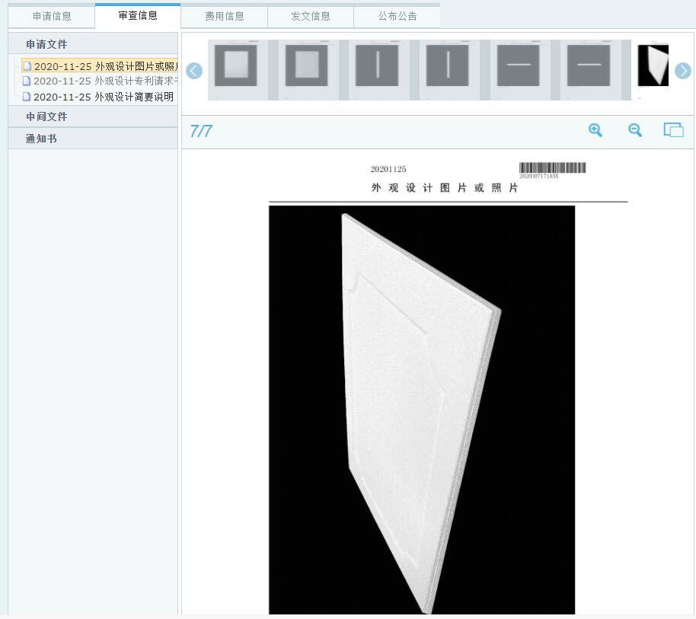Open 外观设计简要说明 document in tree
Image resolution: width=696 pixels, height=619 pixels.
point(103,97)
